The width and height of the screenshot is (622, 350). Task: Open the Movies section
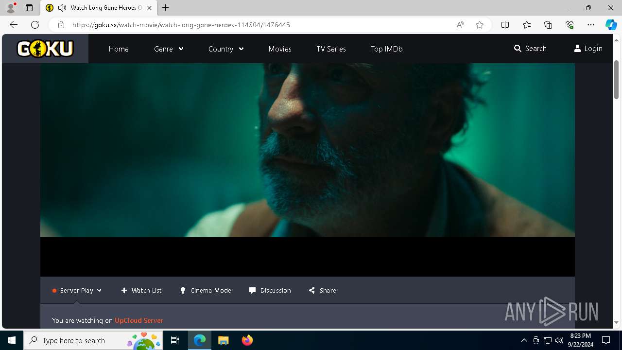[280, 49]
